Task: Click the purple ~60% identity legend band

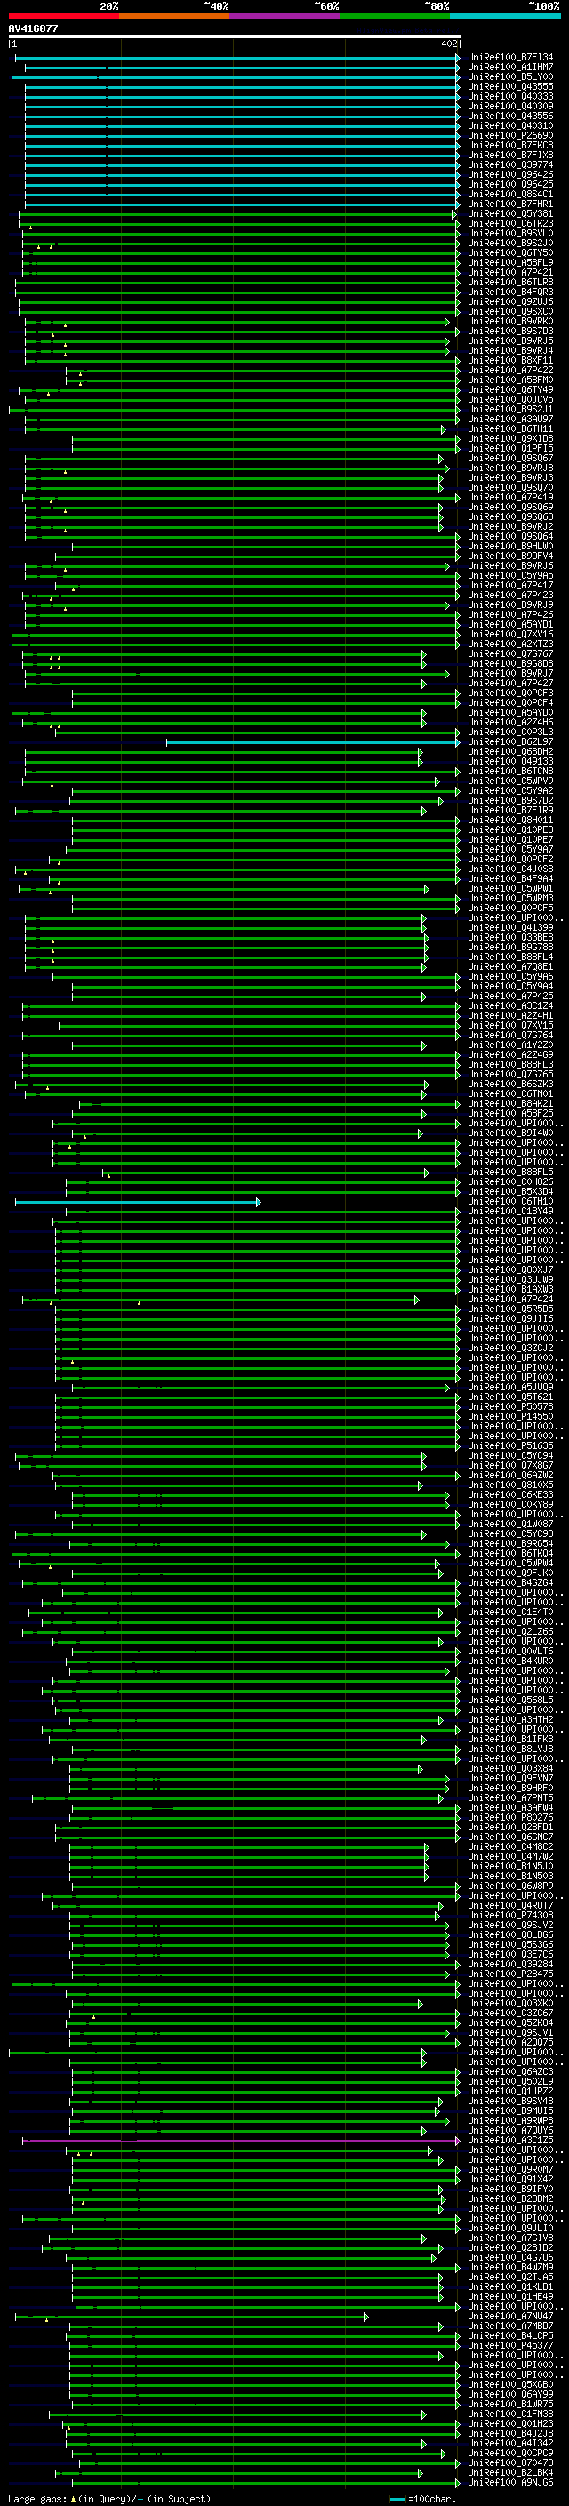Action: (x=285, y=16)
